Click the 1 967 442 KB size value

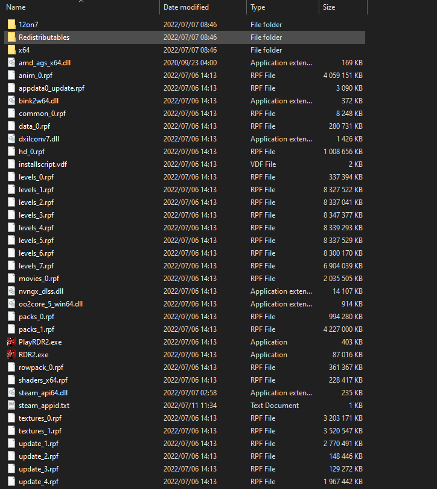tap(343, 482)
